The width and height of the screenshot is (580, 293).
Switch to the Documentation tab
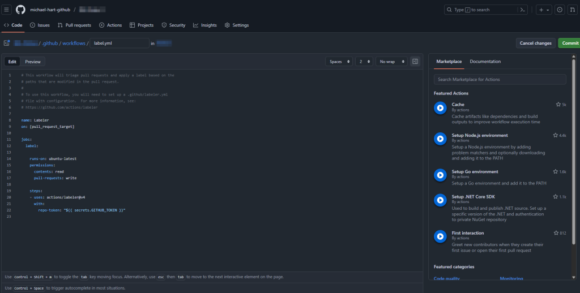pyautogui.click(x=485, y=62)
